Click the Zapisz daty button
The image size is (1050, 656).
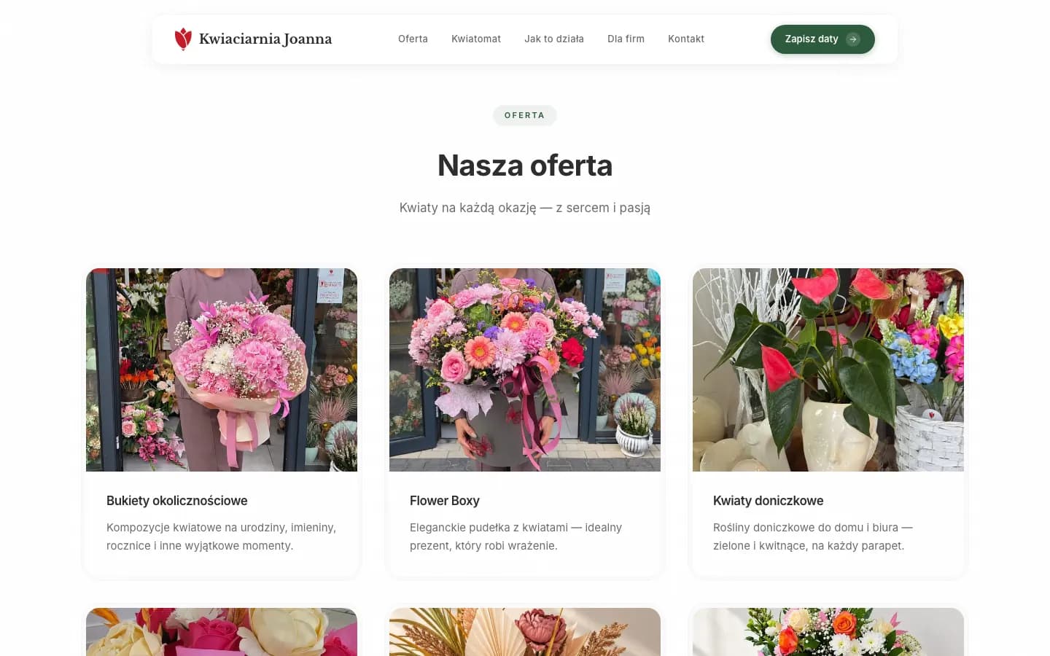click(x=822, y=39)
